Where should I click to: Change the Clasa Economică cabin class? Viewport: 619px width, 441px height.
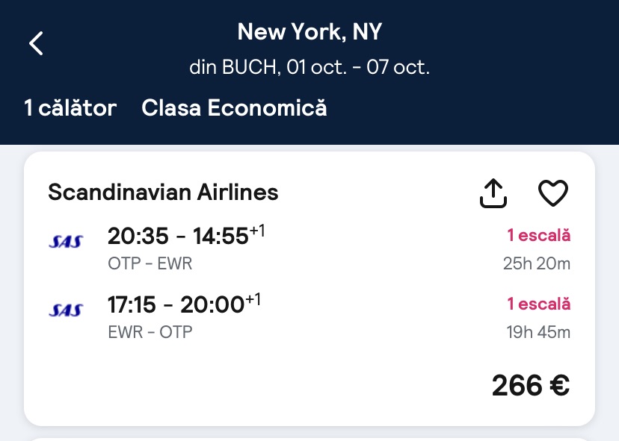(x=234, y=108)
